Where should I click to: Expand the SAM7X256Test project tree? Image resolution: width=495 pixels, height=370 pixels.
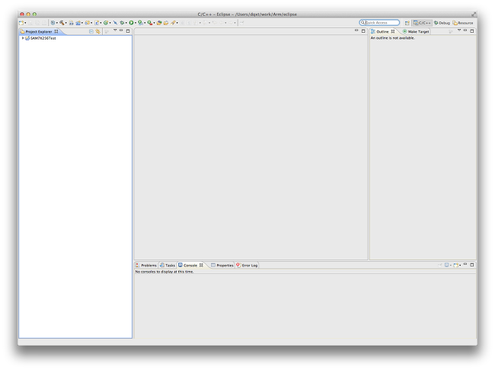pos(23,38)
